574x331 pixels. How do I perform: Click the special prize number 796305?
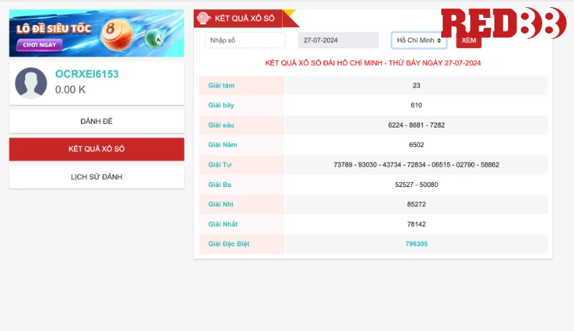[x=416, y=244]
